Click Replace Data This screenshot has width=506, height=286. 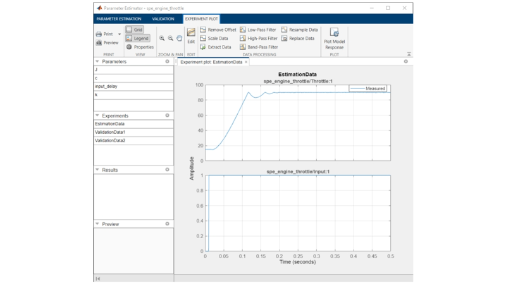click(298, 39)
